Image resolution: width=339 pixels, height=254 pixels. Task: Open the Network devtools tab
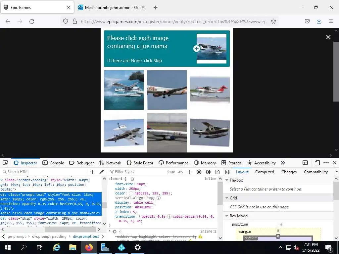(110, 163)
